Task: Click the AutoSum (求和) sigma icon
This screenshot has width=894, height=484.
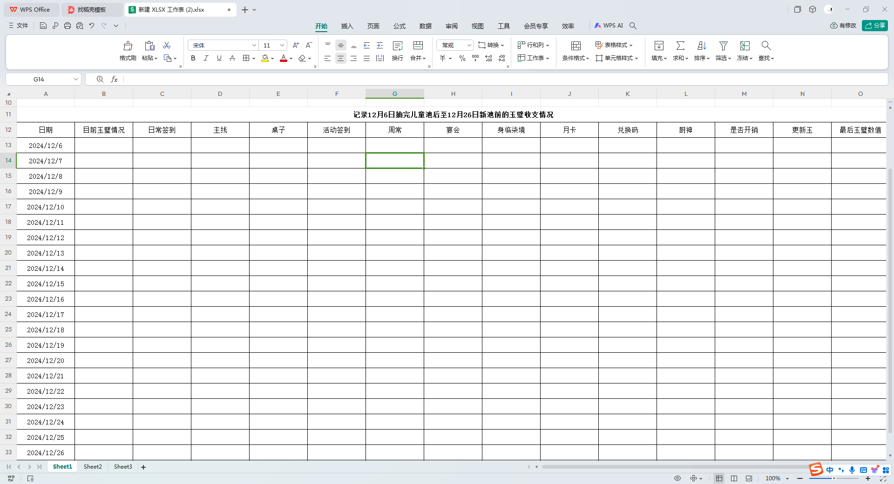Action: (x=680, y=46)
